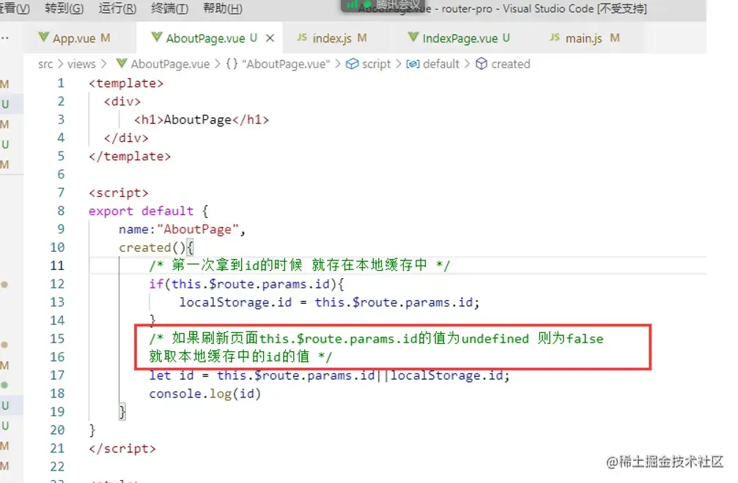
Task: Switch to the IndexPage.vue tab
Action: pyautogui.click(x=460, y=38)
